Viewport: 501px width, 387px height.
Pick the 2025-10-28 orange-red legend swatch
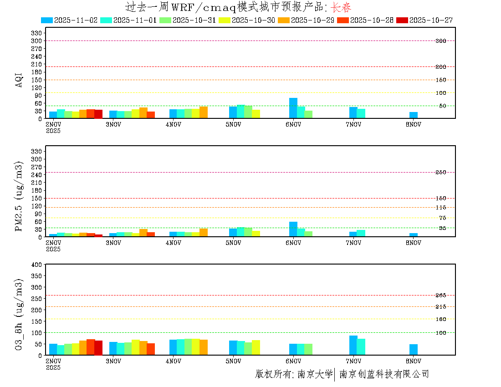pyautogui.click(x=343, y=20)
